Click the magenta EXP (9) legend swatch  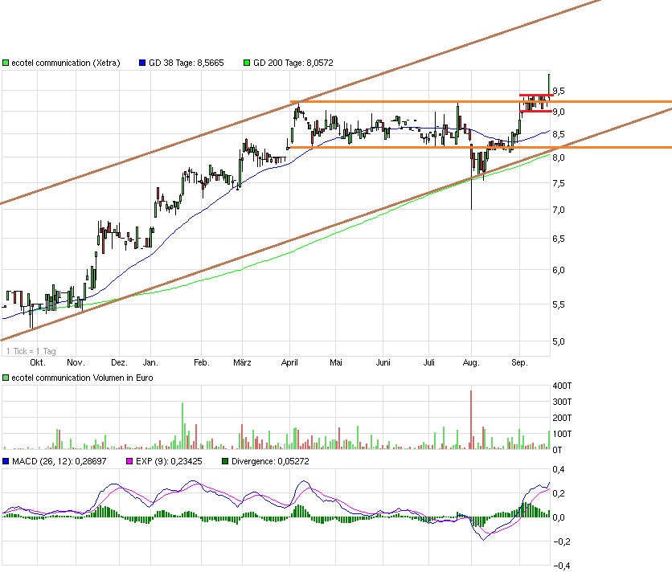coord(129,461)
